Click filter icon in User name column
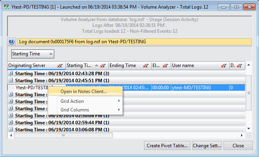 coord(224,66)
